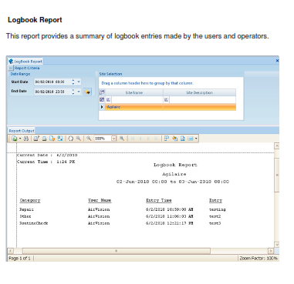
Task: Click the Site Name column header
Action: pyautogui.click(x=134, y=92)
